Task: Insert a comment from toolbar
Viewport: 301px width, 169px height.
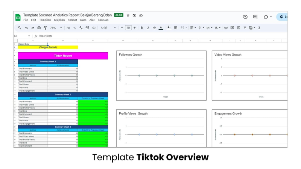Action: [x=232, y=28]
